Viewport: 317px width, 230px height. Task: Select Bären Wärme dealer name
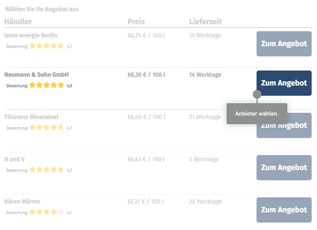click(x=22, y=201)
